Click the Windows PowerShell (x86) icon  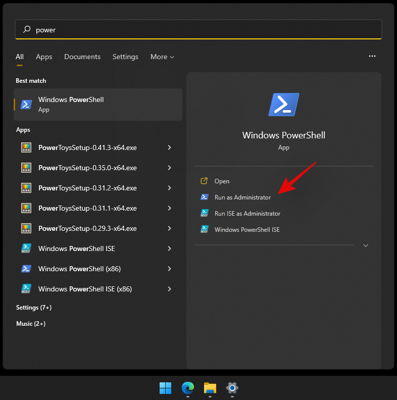pyautogui.click(x=26, y=269)
